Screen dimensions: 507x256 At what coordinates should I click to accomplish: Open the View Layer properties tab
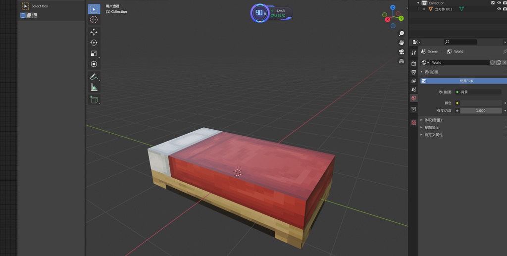[413, 81]
